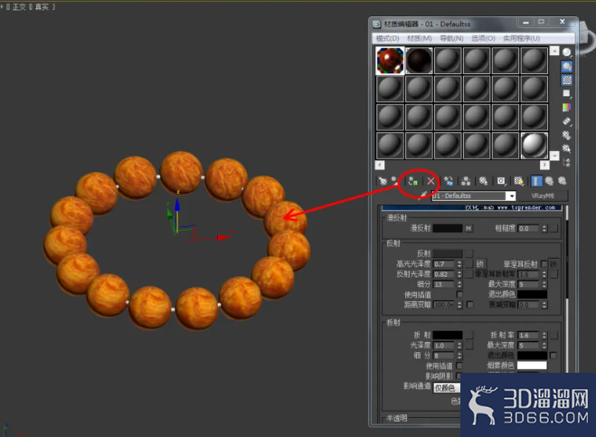Toggle 距离变暗 checkbox
The width and height of the screenshot is (596, 437).
click(x=470, y=304)
